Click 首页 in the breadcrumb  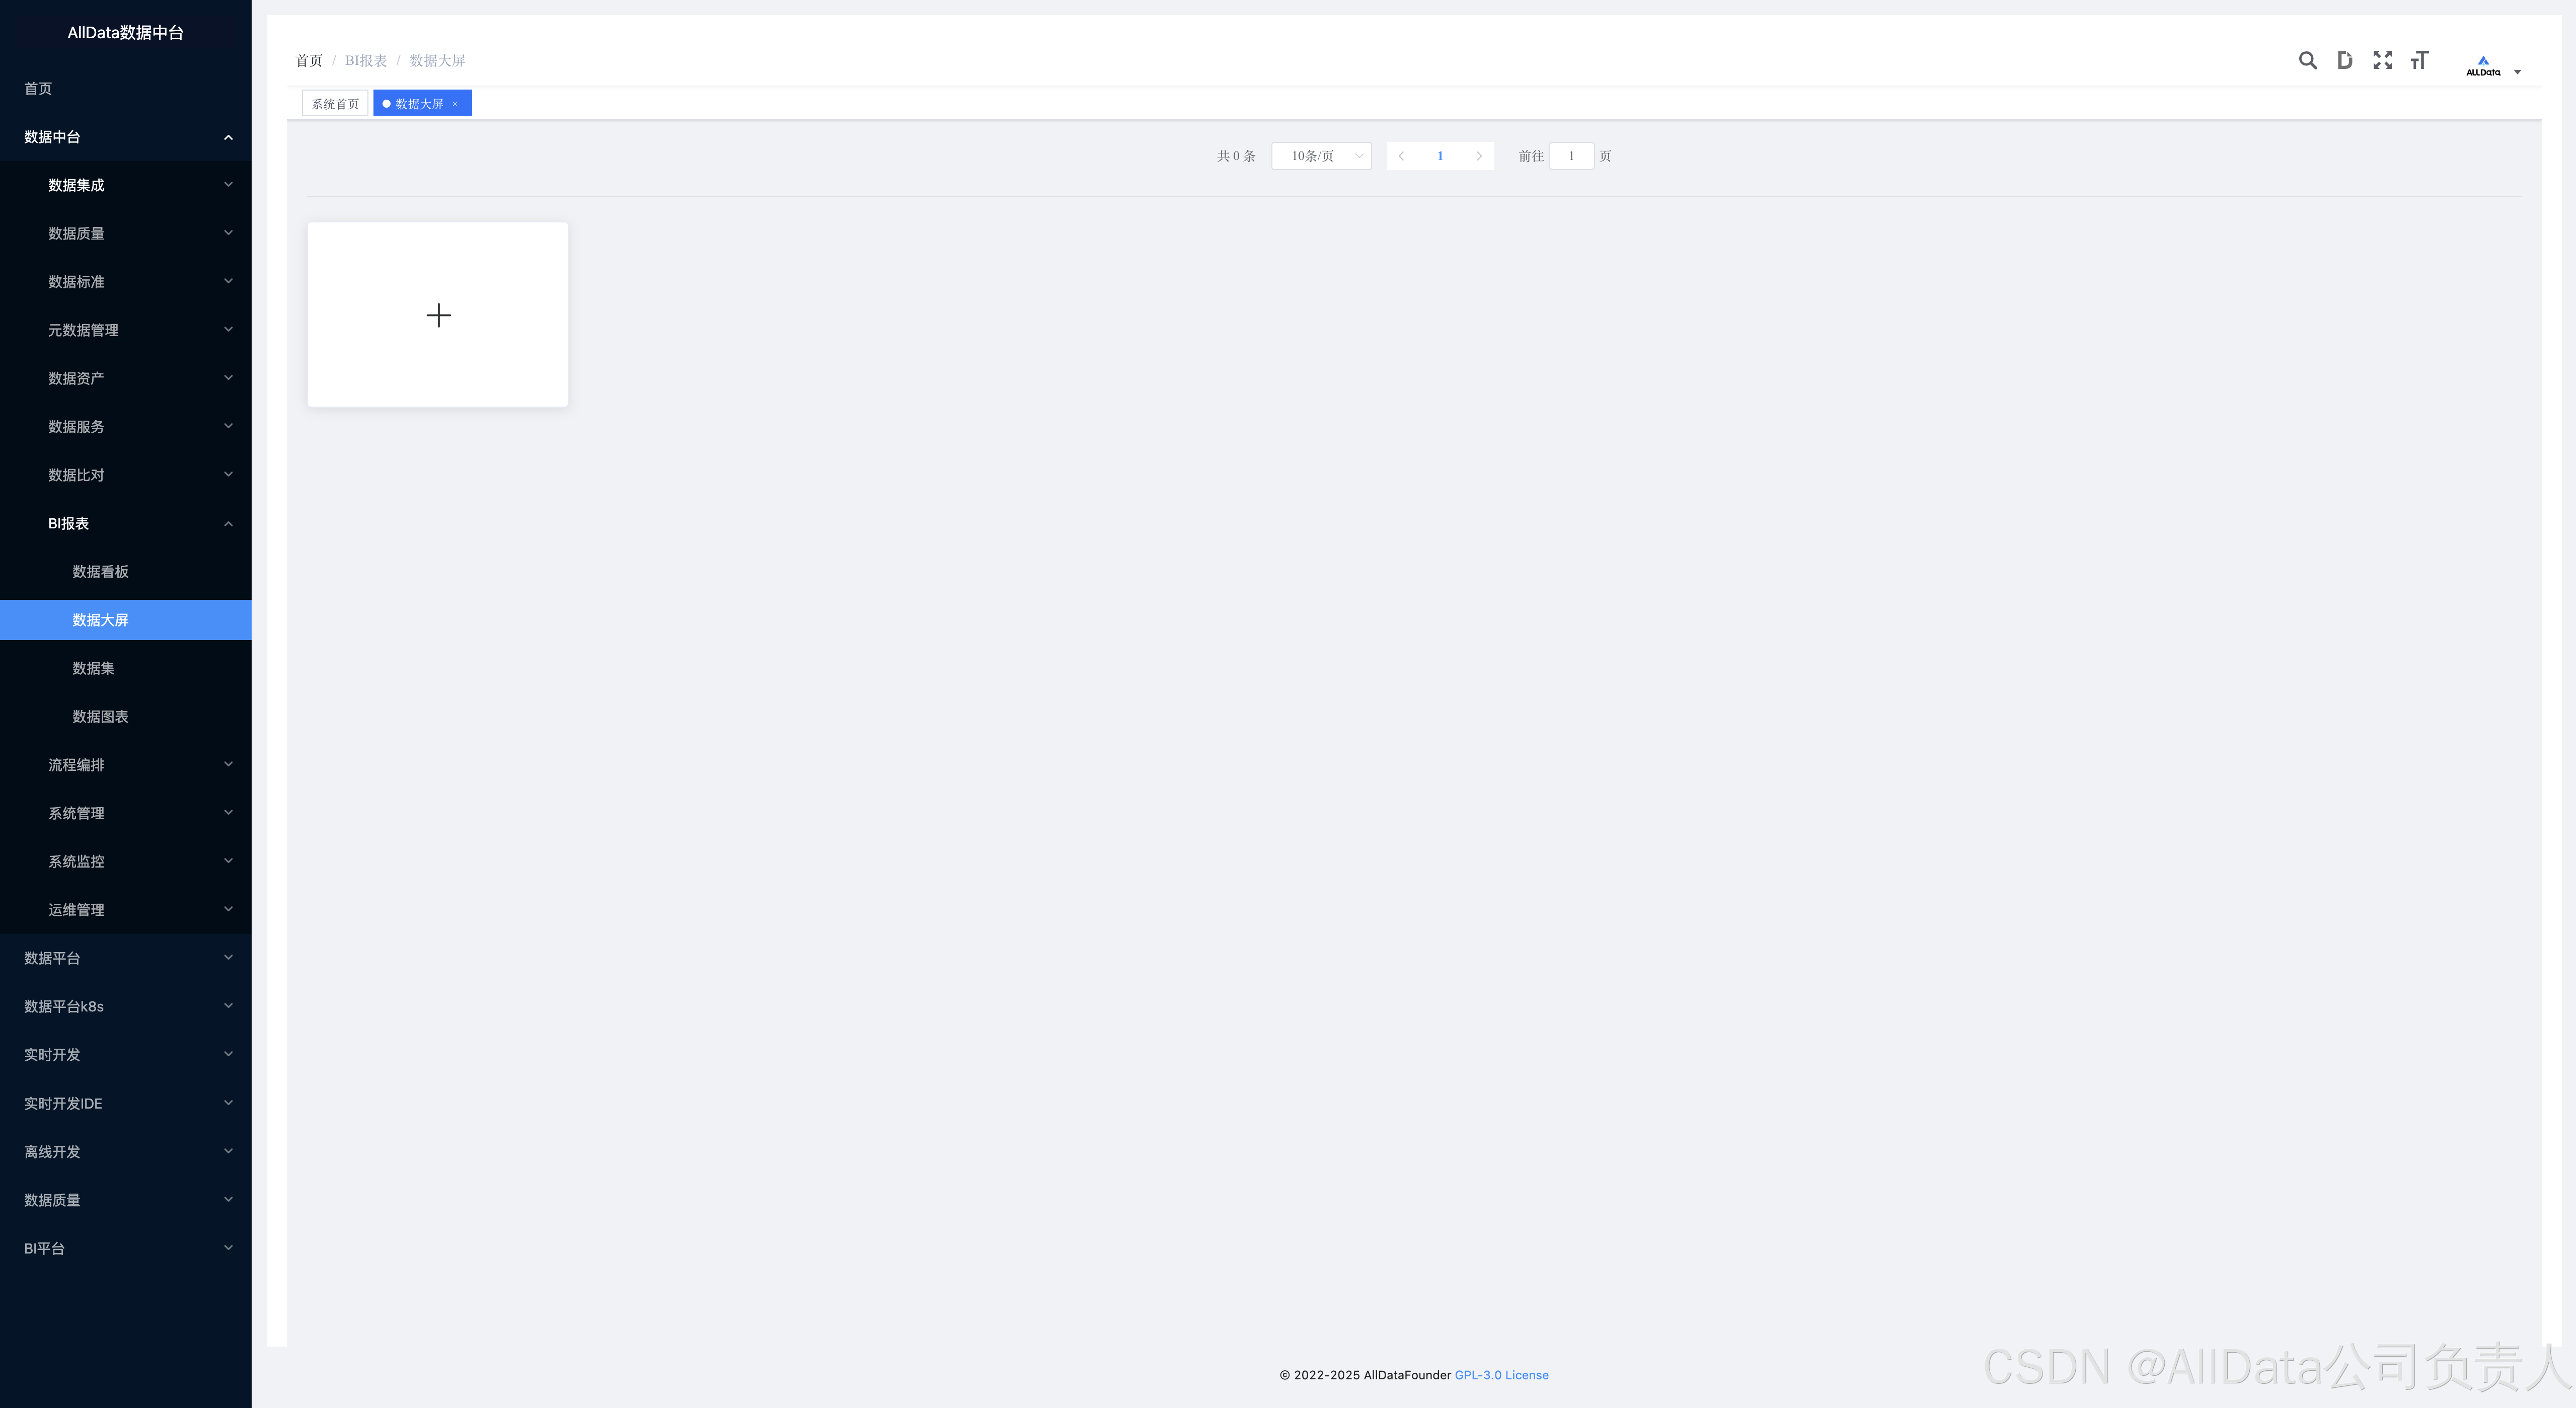tap(309, 61)
